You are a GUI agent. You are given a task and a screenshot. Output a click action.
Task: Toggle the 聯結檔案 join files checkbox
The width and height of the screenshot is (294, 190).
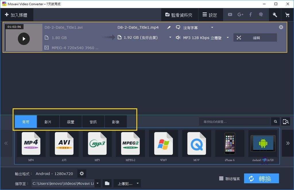point(221,179)
